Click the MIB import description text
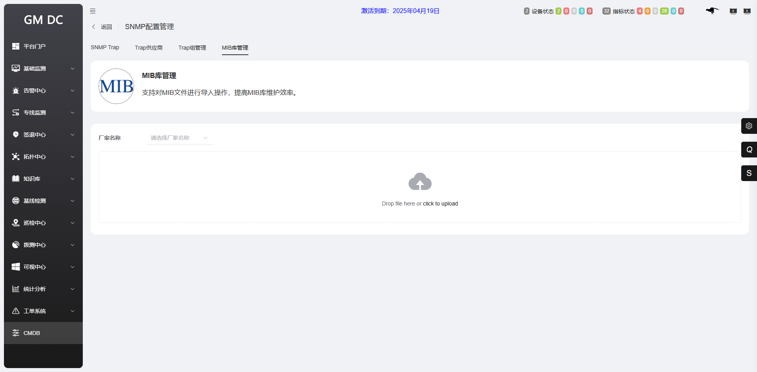The height and width of the screenshot is (372, 757). click(x=220, y=93)
